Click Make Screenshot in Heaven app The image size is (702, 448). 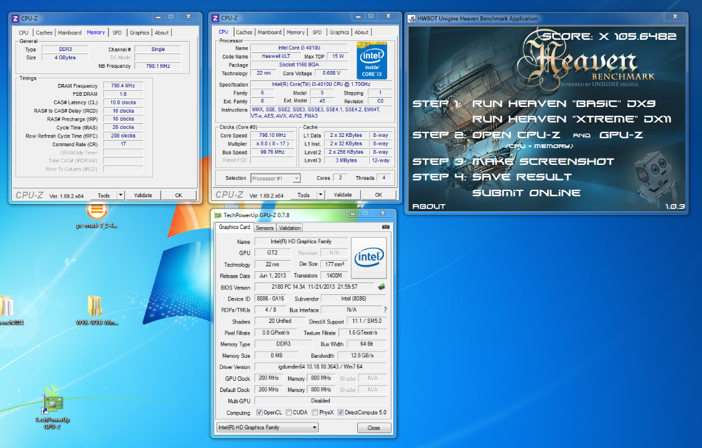(543, 162)
